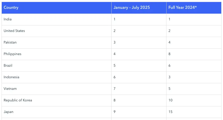Select the Japan country cell
The height and width of the screenshot is (120, 223).
click(x=57, y=112)
